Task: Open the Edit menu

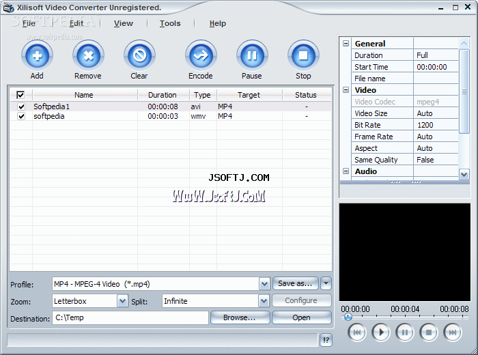Action: coord(76,23)
